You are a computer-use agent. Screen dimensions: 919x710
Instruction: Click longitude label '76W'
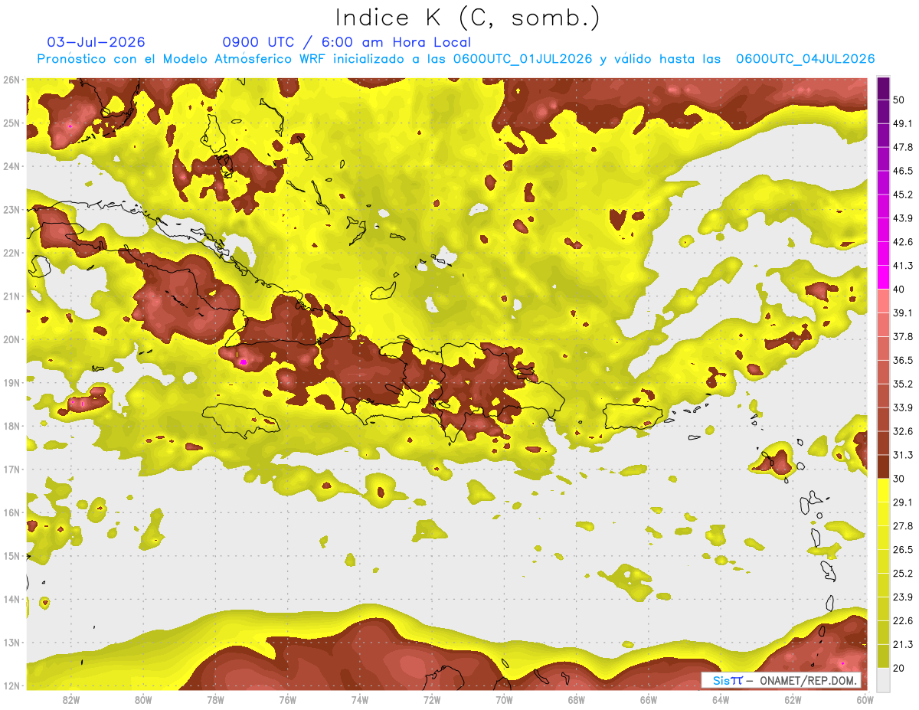[288, 700]
